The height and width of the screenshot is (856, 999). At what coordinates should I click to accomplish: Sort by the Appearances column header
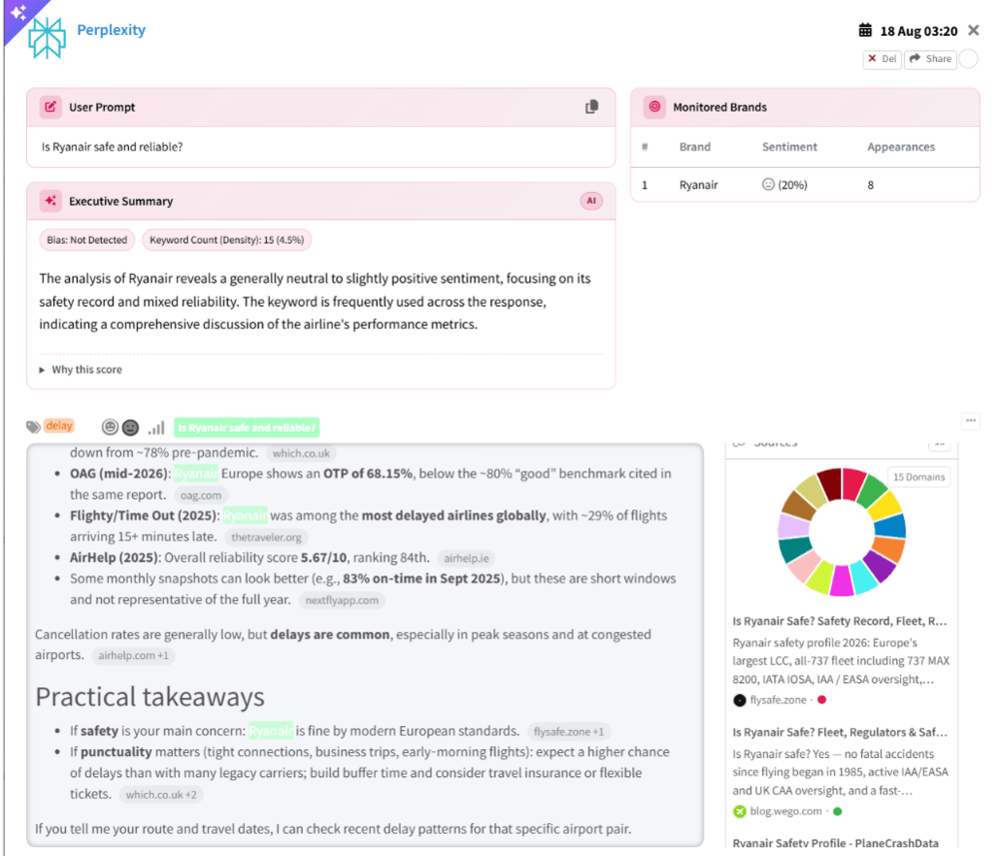tap(901, 147)
